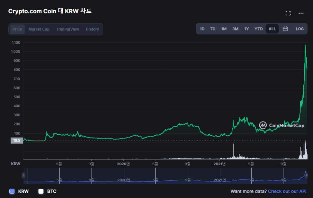This screenshot has height=198, width=313.
Task: Click the Crypto.com Coin 대 KRW 차트 title
Action: [x=50, y=11]
